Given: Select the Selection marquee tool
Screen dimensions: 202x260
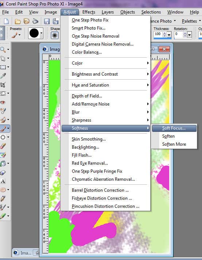Looking at the screenshot, I should (x=3, y=67).
